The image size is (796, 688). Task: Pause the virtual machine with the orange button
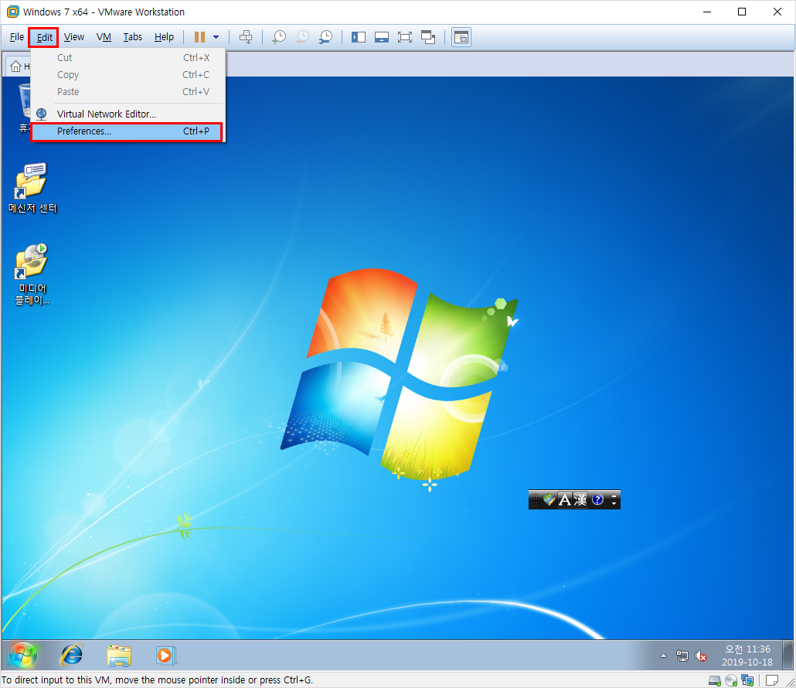[199, 37]
